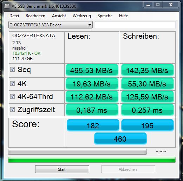The height and width of the screenshot is (181, 183).
Task: Select the C: OCZ-VERTEX3 ATA Device combo box
Action: coord(51,25)
